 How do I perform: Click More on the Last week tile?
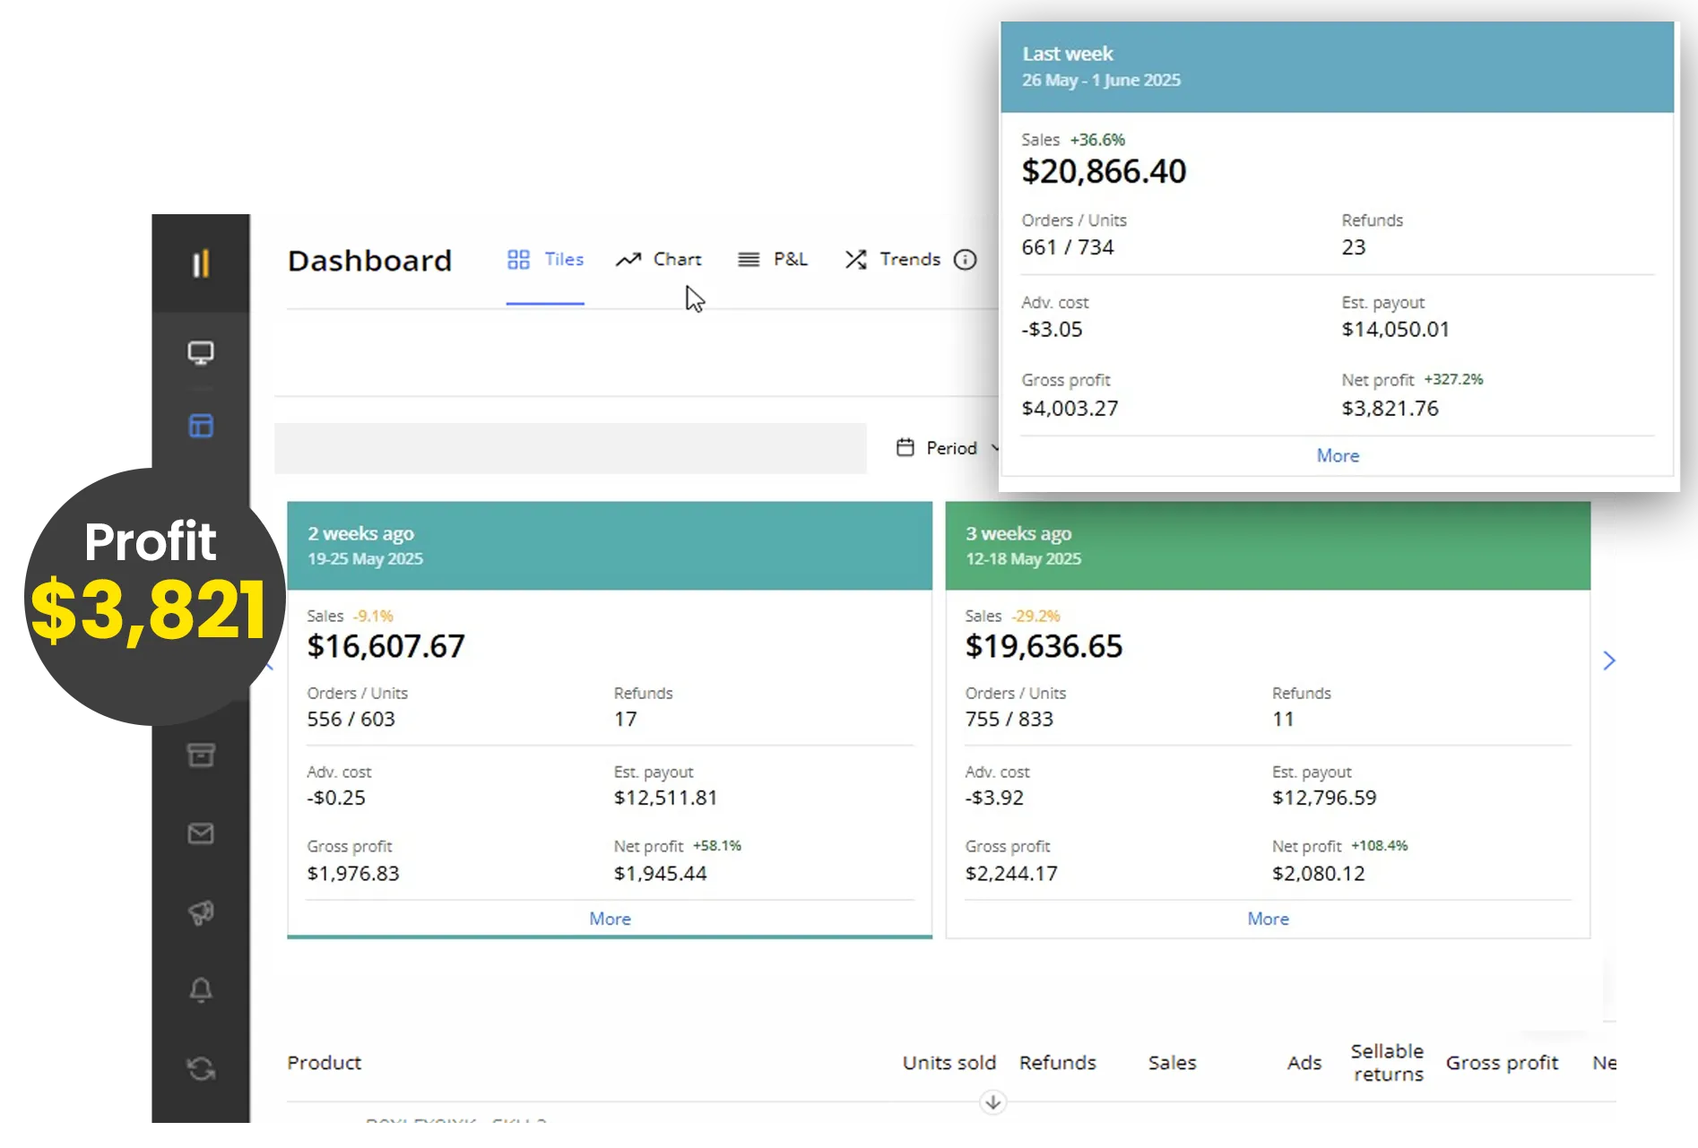[x=1337, y=456]
